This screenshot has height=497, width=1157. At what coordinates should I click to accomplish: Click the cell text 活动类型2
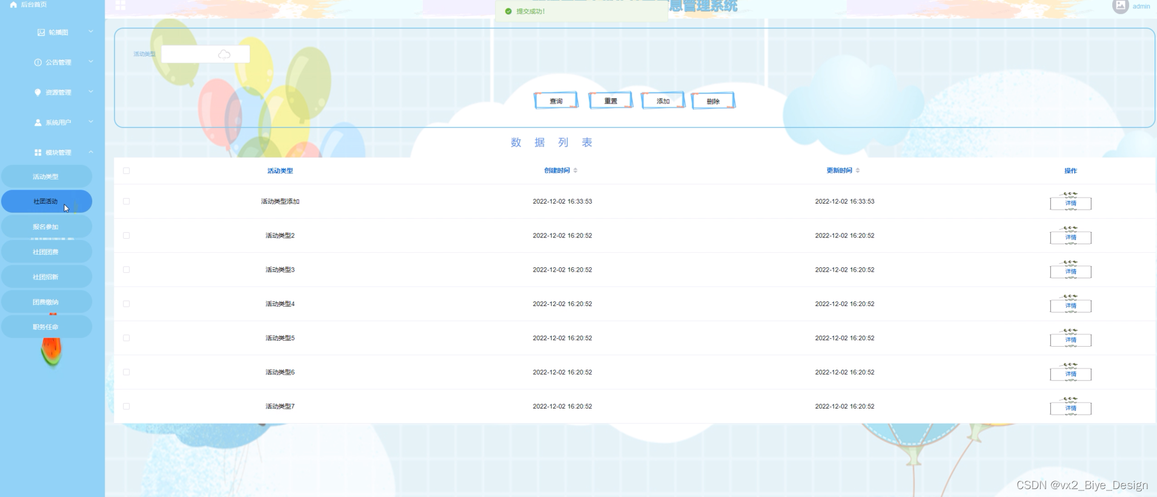[x=280, y=235]
